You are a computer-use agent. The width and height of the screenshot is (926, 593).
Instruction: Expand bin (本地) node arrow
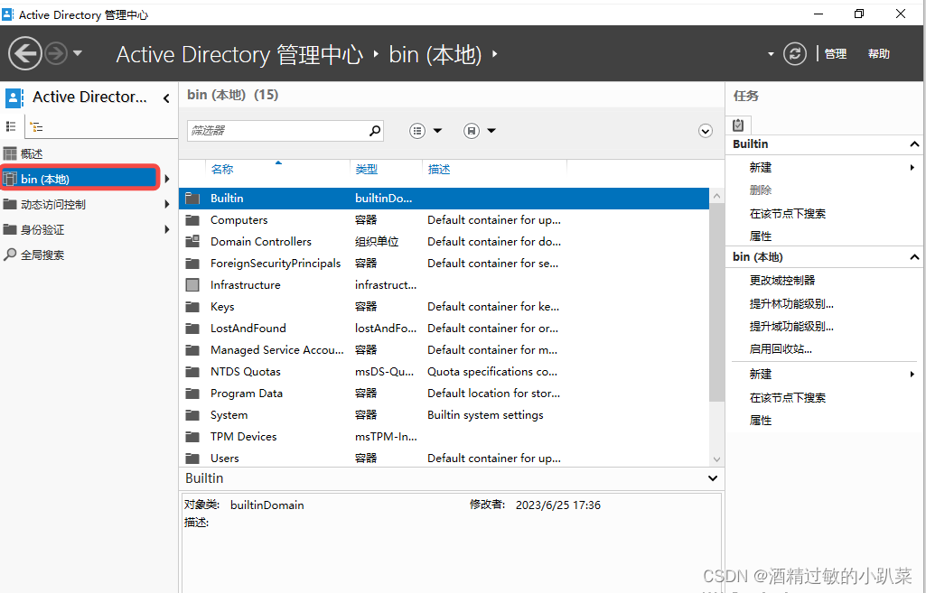[x=167, y=179]
